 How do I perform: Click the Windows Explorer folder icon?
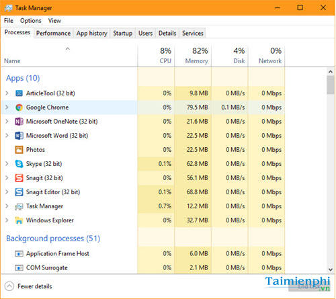(x=19, y=220)
